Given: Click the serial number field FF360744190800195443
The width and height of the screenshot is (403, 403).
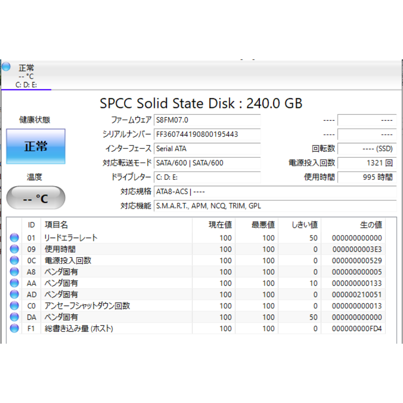Looking at the screenshot, I should [x=207, y=134].
